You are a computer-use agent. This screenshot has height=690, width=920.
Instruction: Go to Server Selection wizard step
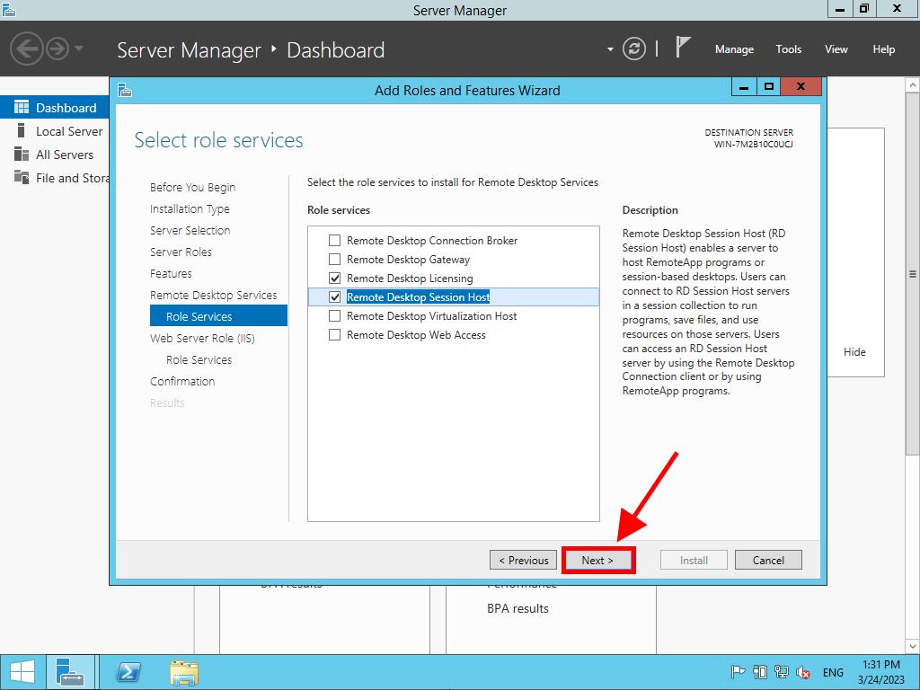pyautogui.click(x=190, y=231)
